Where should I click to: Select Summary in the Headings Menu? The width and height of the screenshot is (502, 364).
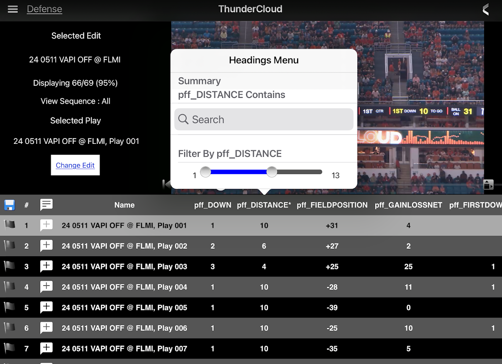click(x=200, y=81)
